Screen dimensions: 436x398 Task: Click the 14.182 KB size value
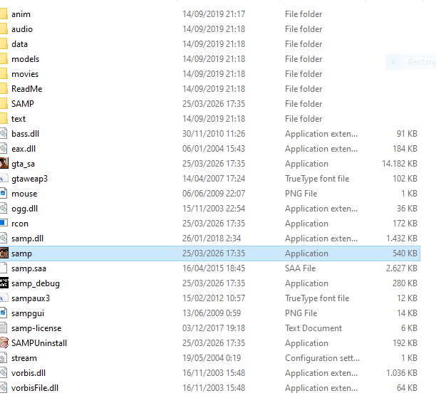point(400,164)
